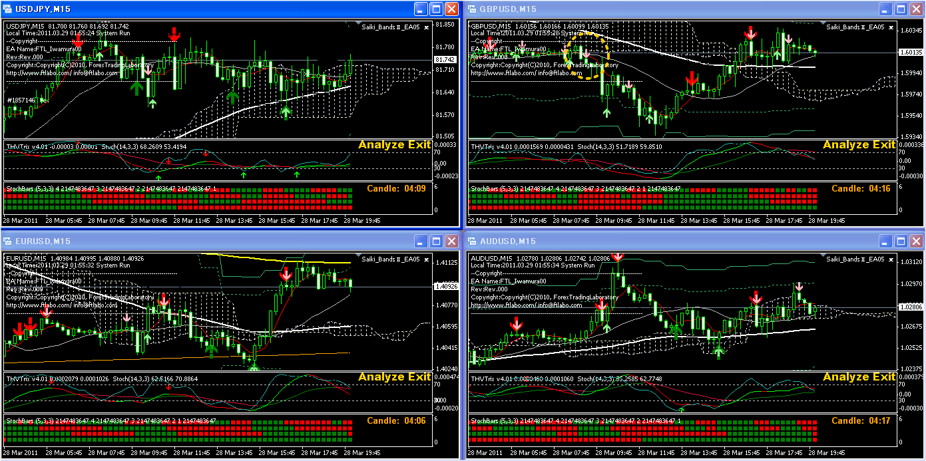Click "EA Name:FTL_Iwamura00" text in USDJPY chart
Screen dimensions: 926x461
(x=43, y=49)
